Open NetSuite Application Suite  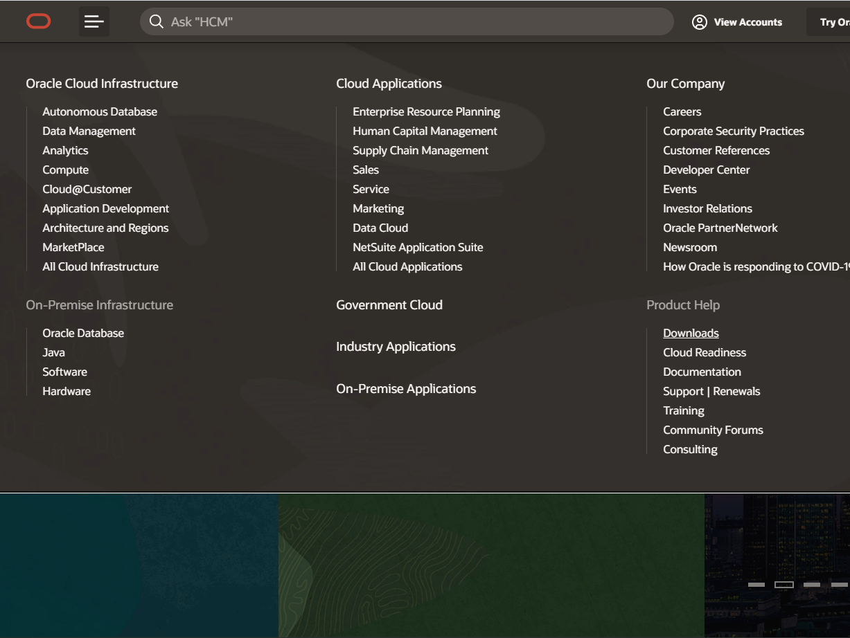coord(418,248)
